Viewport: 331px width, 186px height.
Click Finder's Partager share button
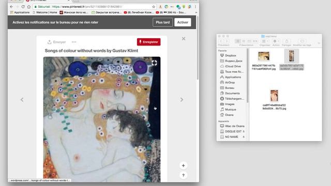coord(287,41)
